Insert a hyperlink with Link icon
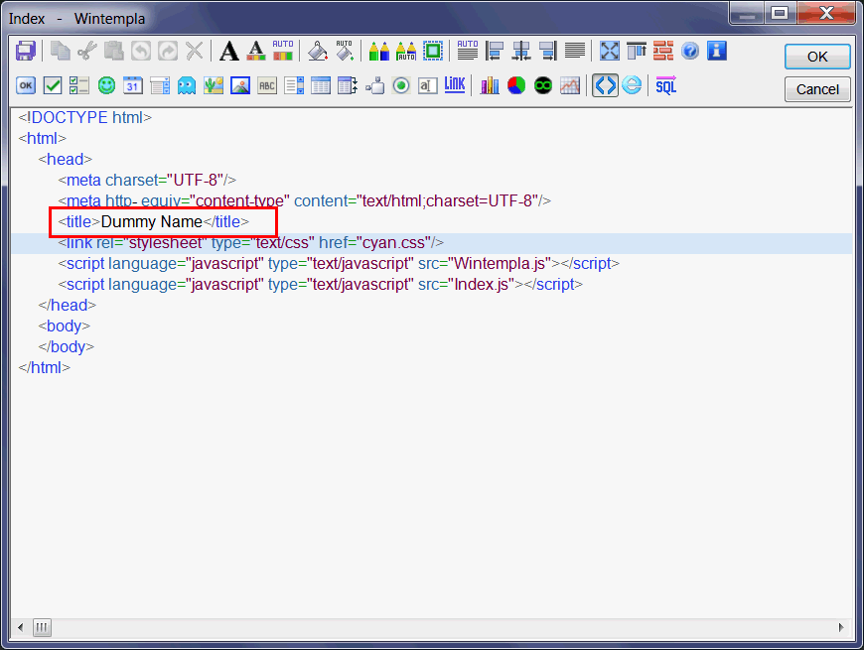The image size is (864, 650). [455, 84]
